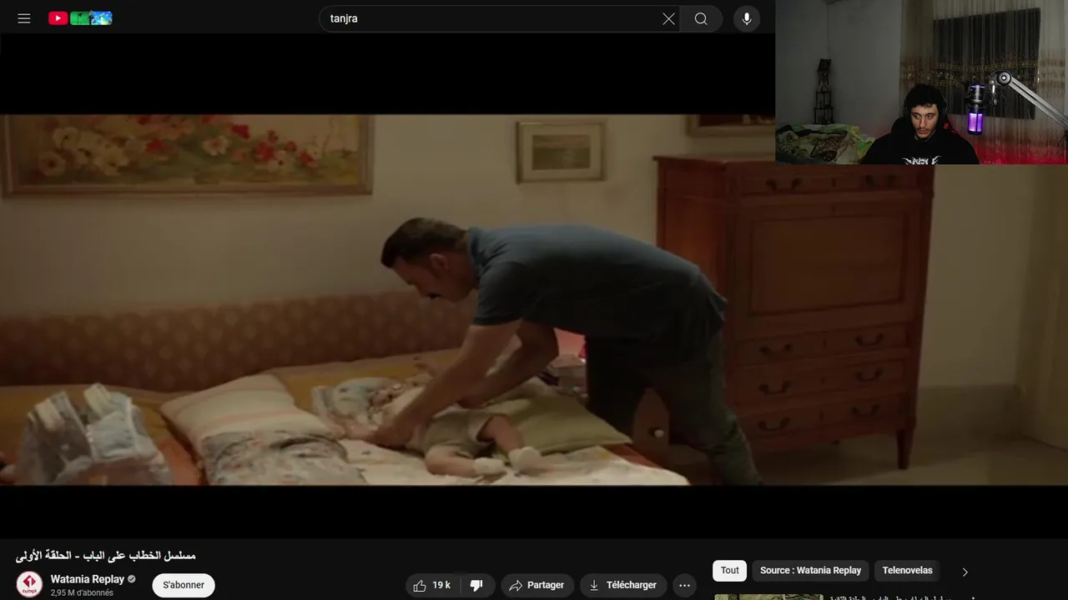Dislike the video with thumbs-down icon
This screenshot has height=600, width=1068.
477,585
